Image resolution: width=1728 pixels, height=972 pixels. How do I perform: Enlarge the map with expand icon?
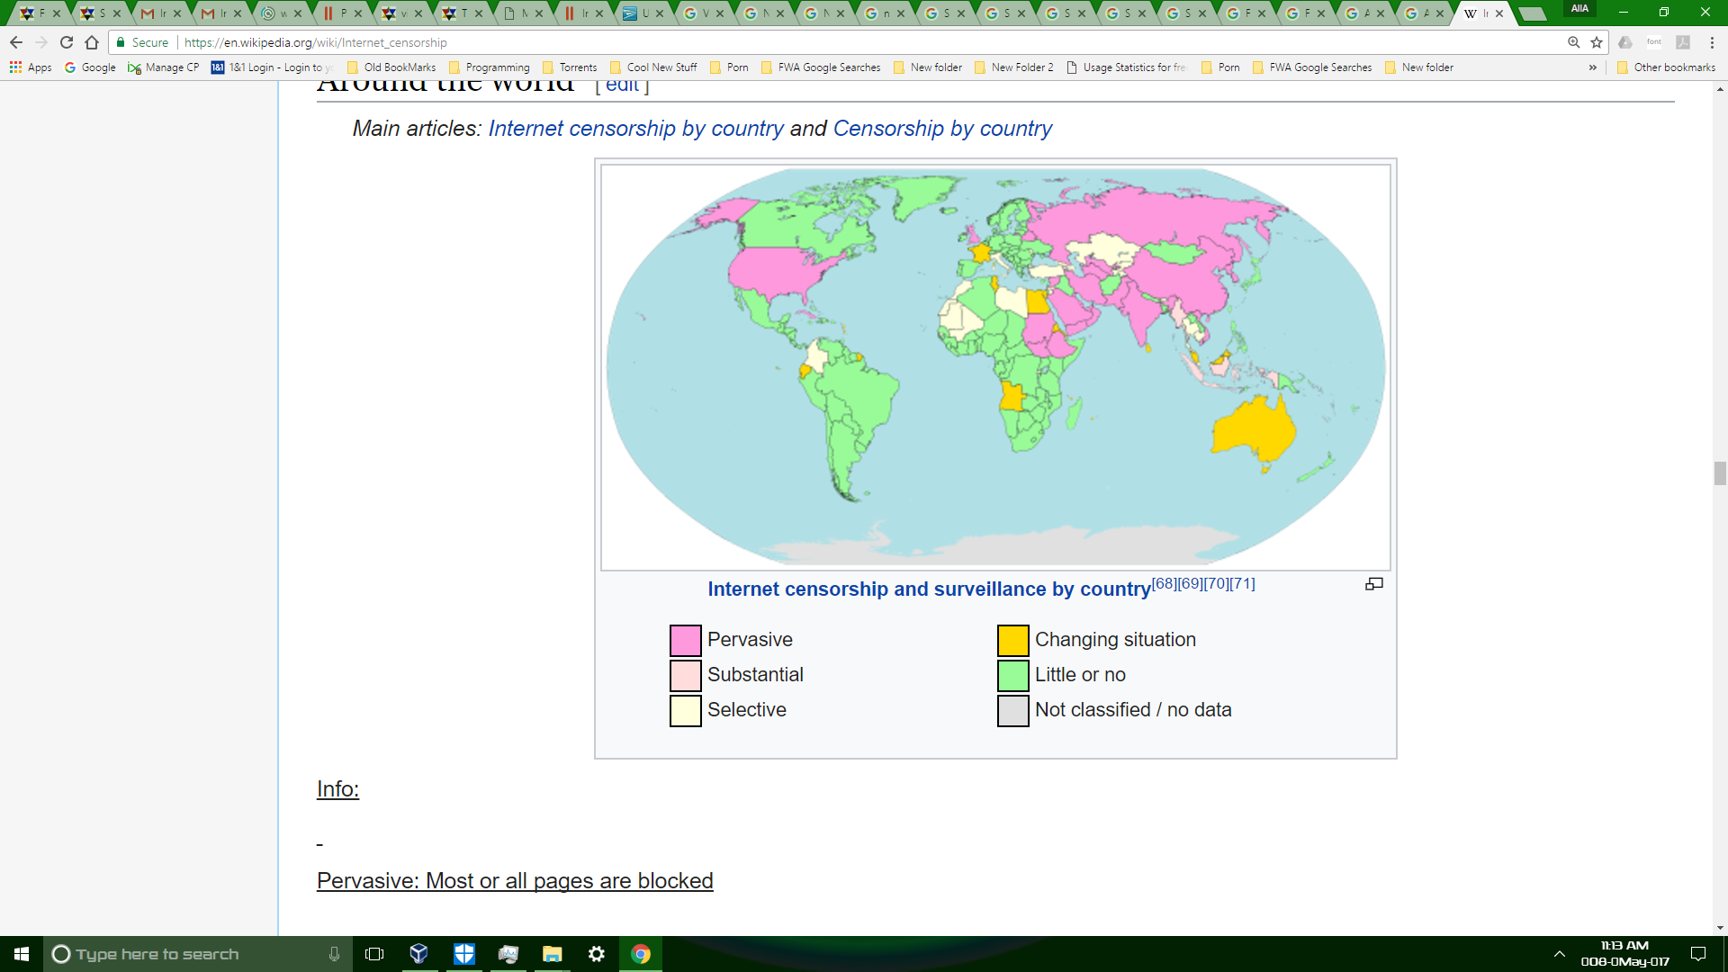click(x=1373, y=584)
